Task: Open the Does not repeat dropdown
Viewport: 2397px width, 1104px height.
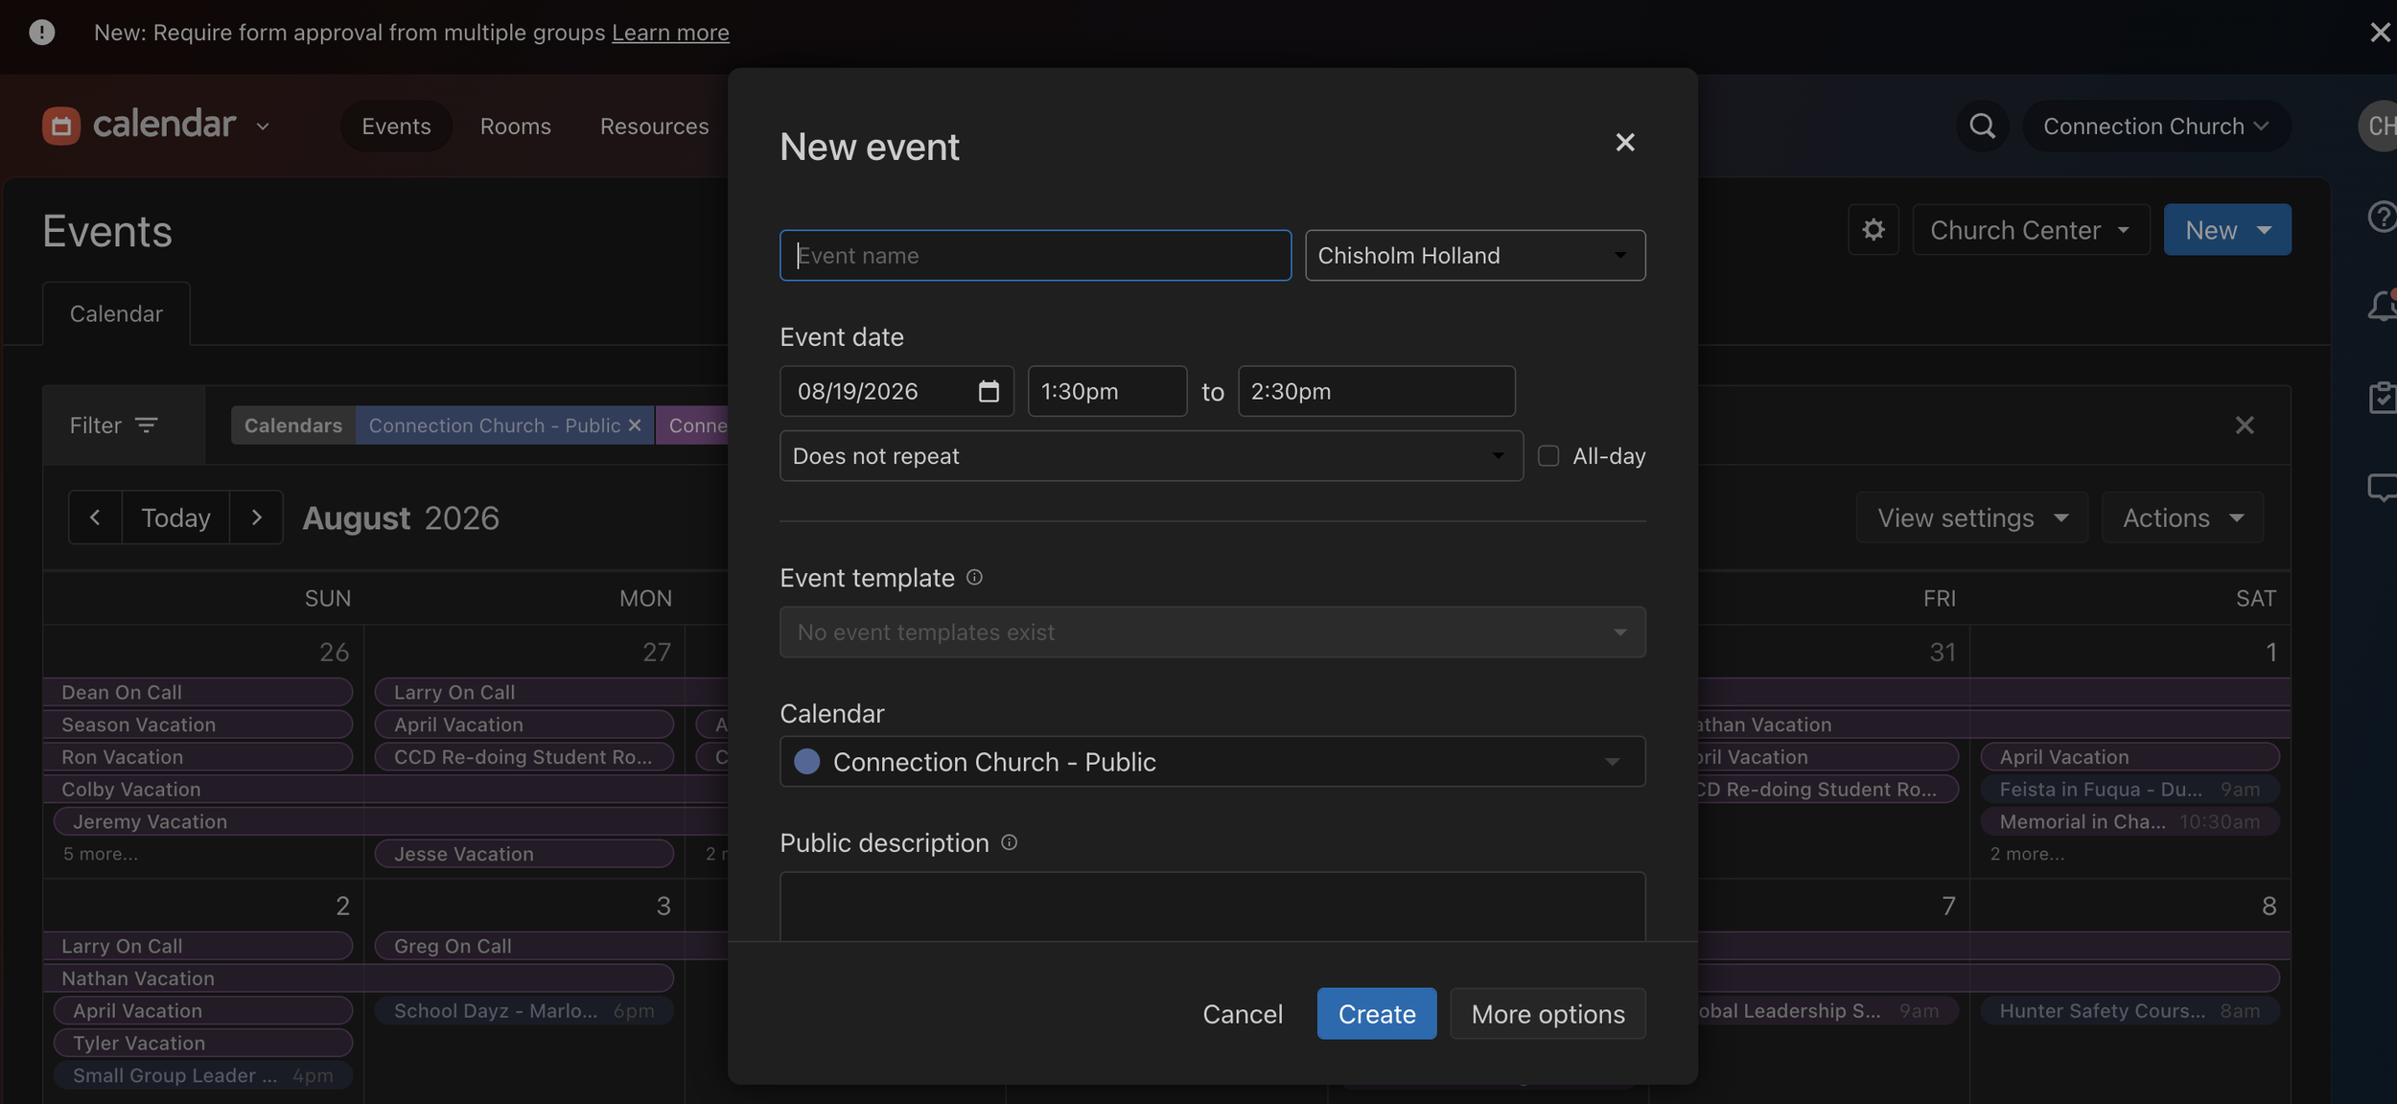Action: pos(1151,456)
